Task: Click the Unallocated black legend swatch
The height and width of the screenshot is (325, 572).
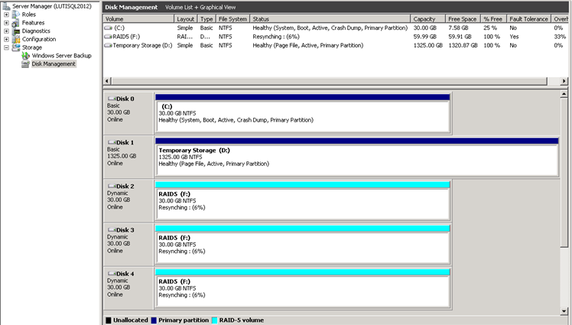Action: 109,320
